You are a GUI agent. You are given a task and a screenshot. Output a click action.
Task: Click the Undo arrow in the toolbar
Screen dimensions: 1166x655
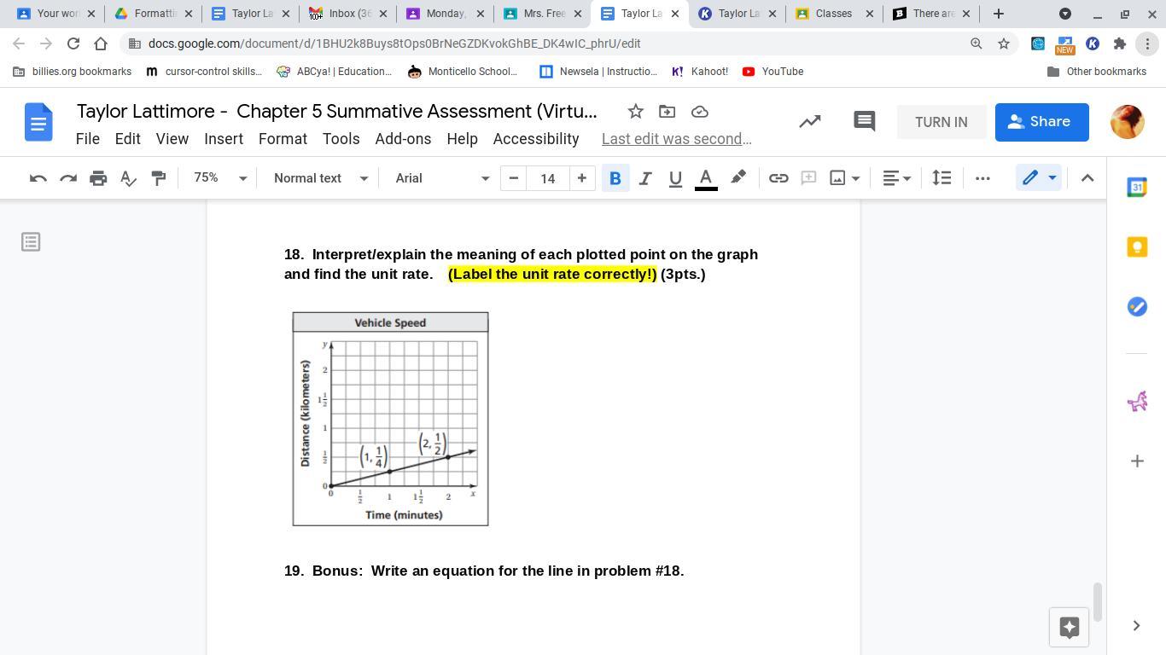(38, 178)
